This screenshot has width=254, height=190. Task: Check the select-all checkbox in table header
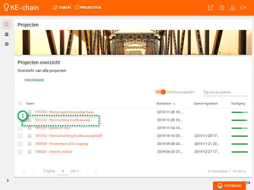tap(20, 103)
